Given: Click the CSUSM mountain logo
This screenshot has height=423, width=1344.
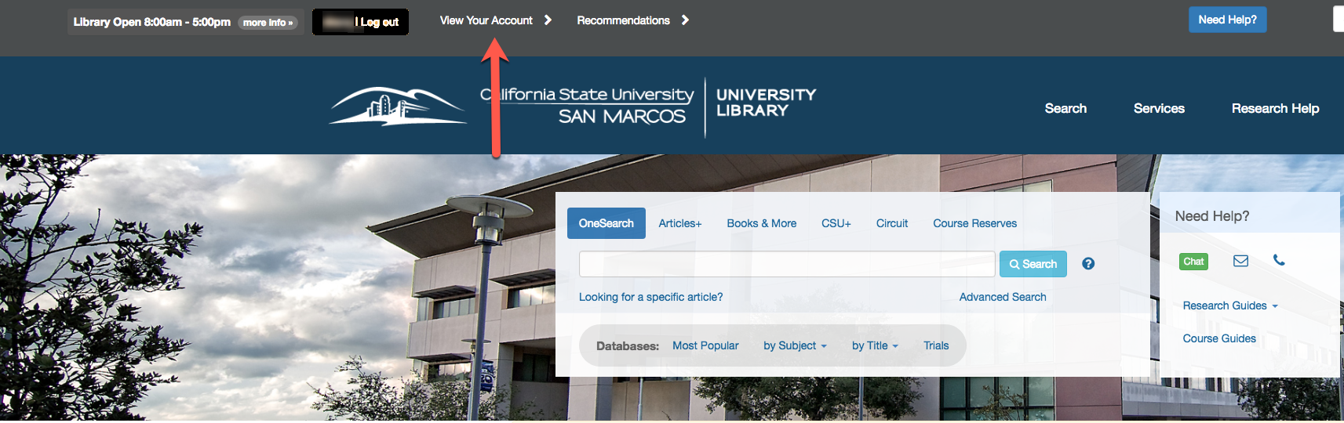Looking at the screenshot, I should coord(398,106).
